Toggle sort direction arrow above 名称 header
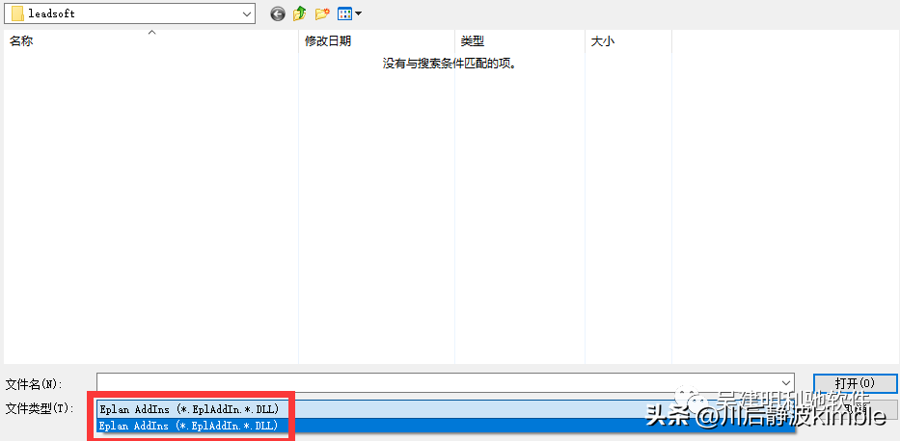The height and width of the screenshot is (441, 900). [151, 33]
